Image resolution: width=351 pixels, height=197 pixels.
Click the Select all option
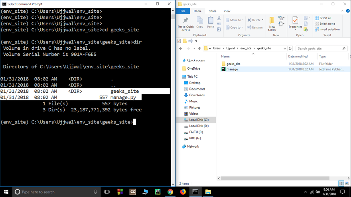coord(323,18)
